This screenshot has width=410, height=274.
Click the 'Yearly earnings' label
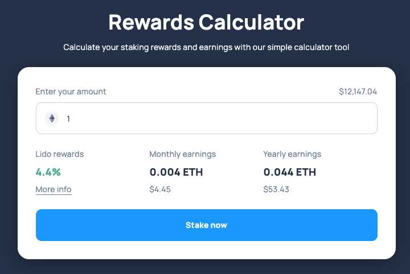coord(292,154)
